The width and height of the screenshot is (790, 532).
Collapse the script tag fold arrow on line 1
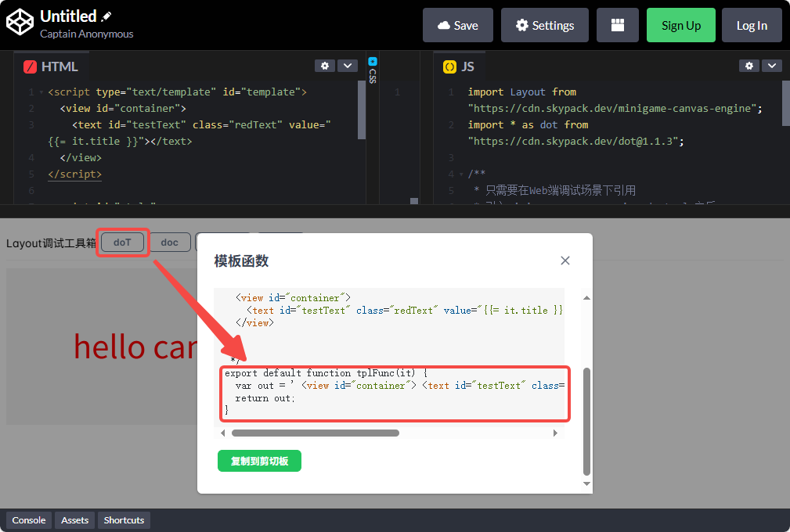41,92
